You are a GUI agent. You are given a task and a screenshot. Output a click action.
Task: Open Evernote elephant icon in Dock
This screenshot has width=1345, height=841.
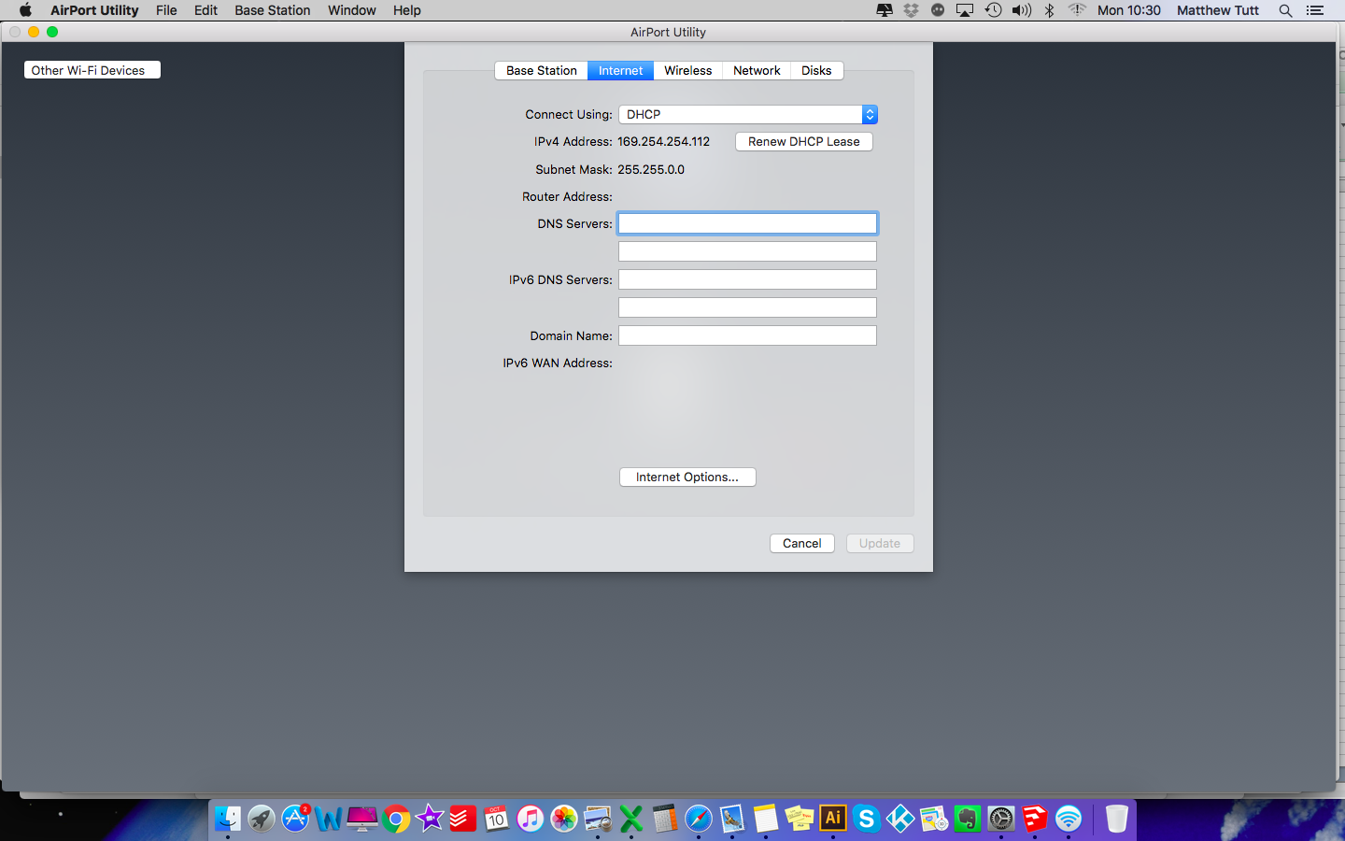coord(968,820)
